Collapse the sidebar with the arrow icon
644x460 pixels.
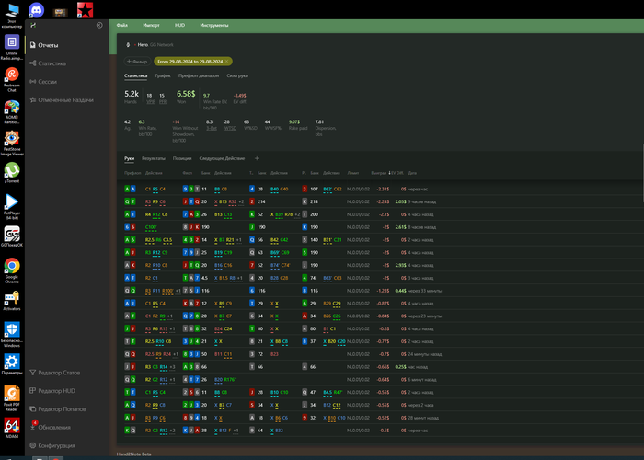[x=99, y=25]
